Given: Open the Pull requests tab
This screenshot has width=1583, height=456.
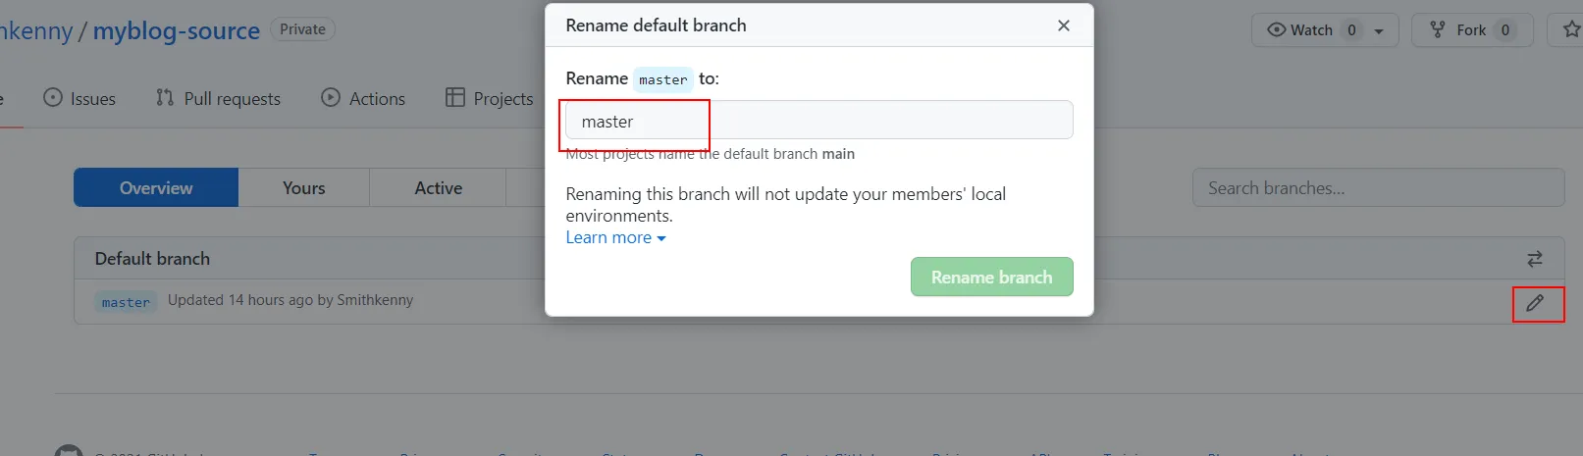Looking at the screenshot, I should [218, 98].
